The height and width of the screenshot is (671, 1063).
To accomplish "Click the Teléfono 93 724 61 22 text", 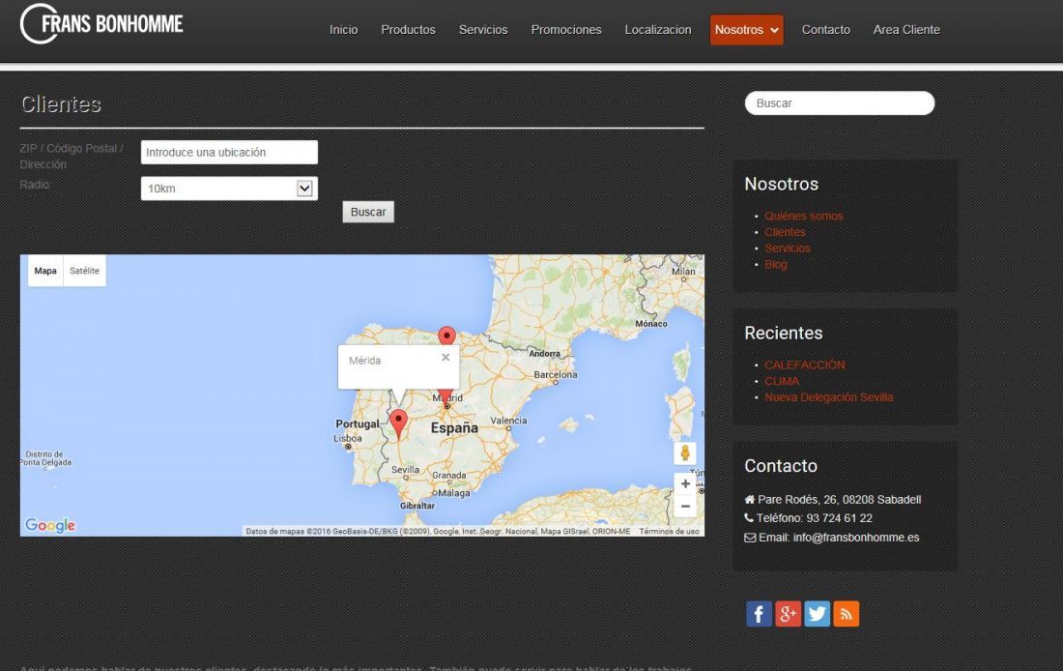I will (x=815, y=518).
